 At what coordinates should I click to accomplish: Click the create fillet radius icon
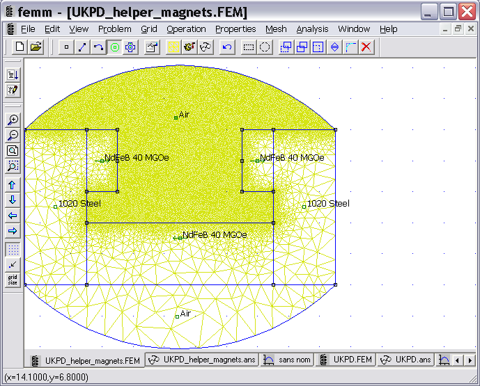pos(350,47)
